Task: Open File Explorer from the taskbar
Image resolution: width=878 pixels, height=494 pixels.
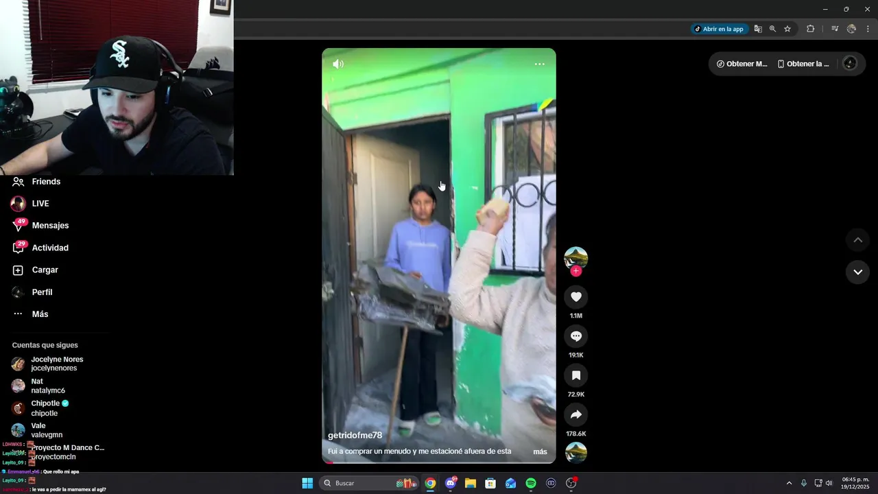Action: 471,483
